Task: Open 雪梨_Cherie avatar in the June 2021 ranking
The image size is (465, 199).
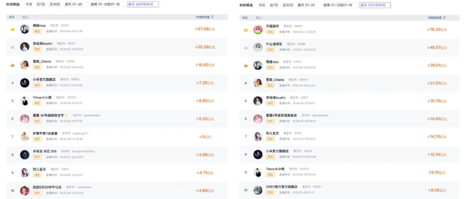Action: [x=258, y=83]
